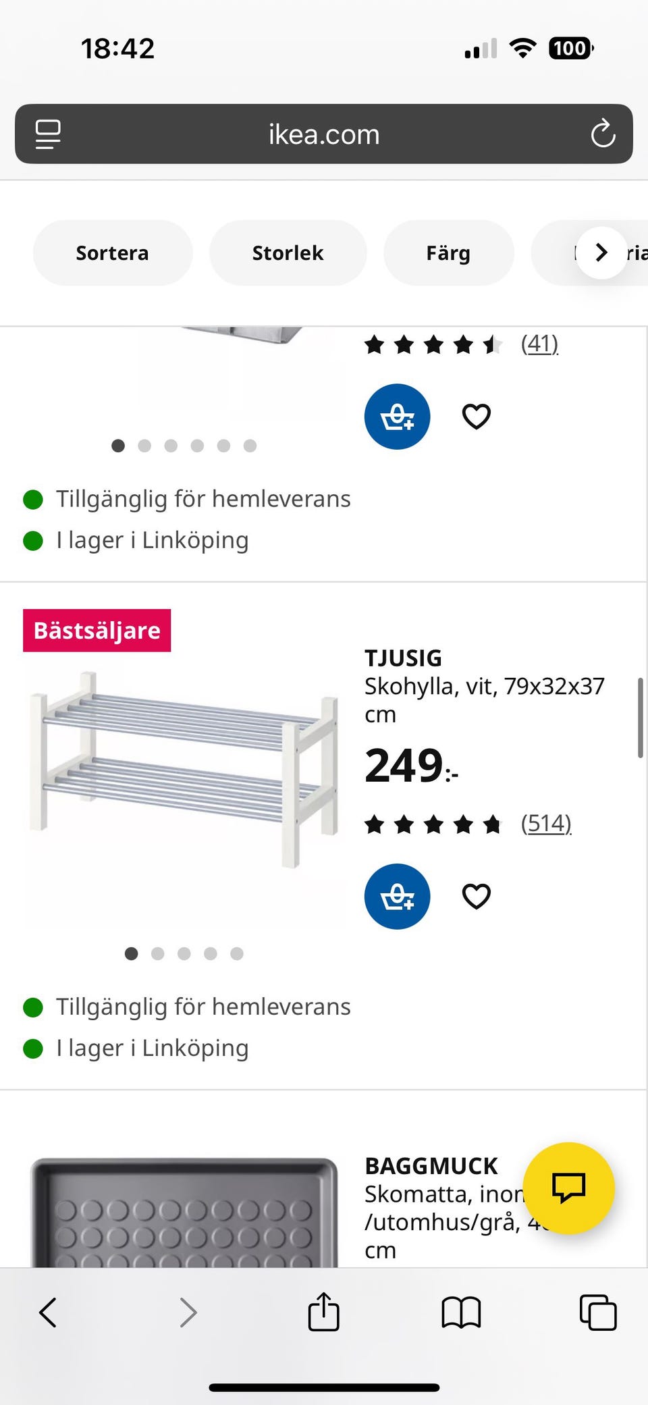This screenshot has width=648, height=1405.
Task: Select the first carousel dot under TJUSIG
Action: pyautogui.click(x=132, y=954)
